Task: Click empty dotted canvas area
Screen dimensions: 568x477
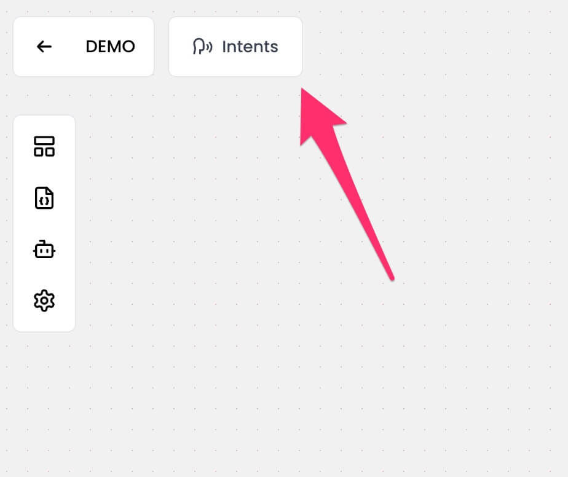Action: coord(453,362)
